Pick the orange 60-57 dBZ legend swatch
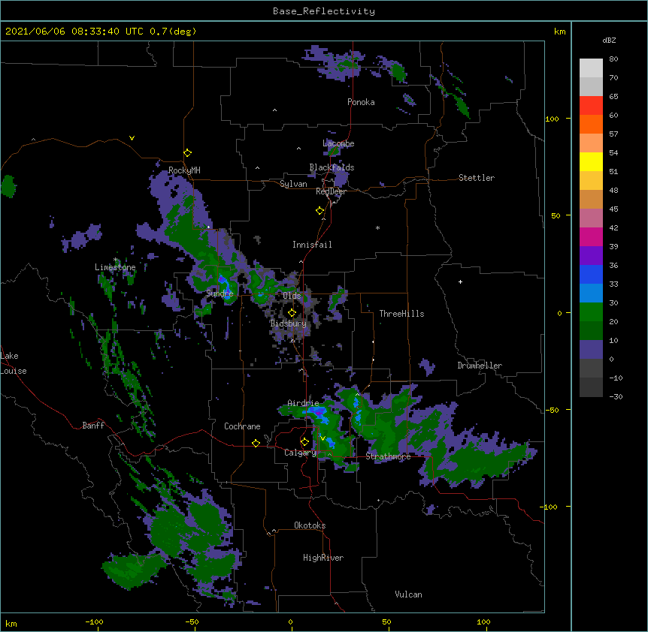648x632 pixels. (591, 124)
